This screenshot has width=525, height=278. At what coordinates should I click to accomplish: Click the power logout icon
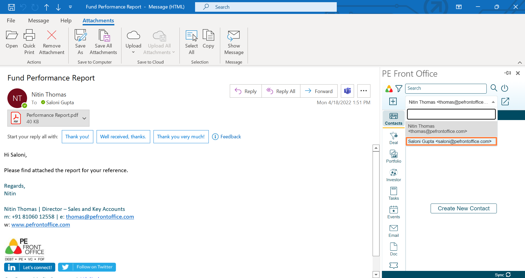tap(504, 88)
